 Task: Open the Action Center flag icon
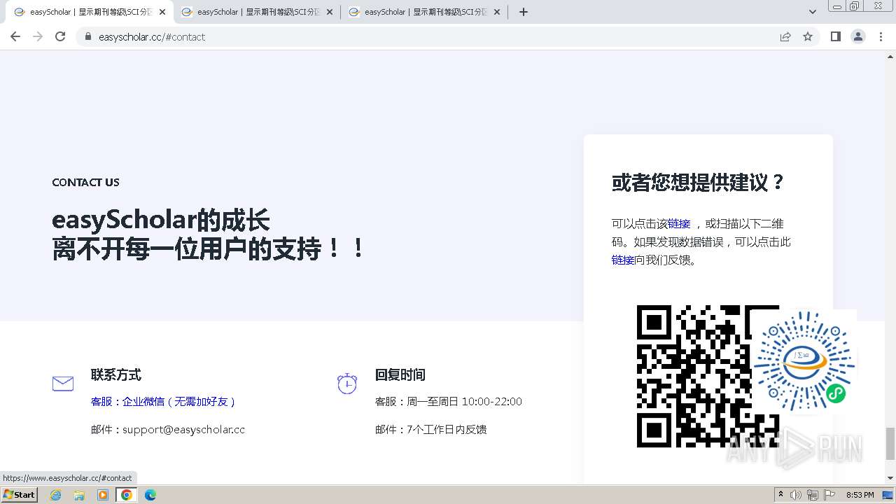tap(829, 495)
